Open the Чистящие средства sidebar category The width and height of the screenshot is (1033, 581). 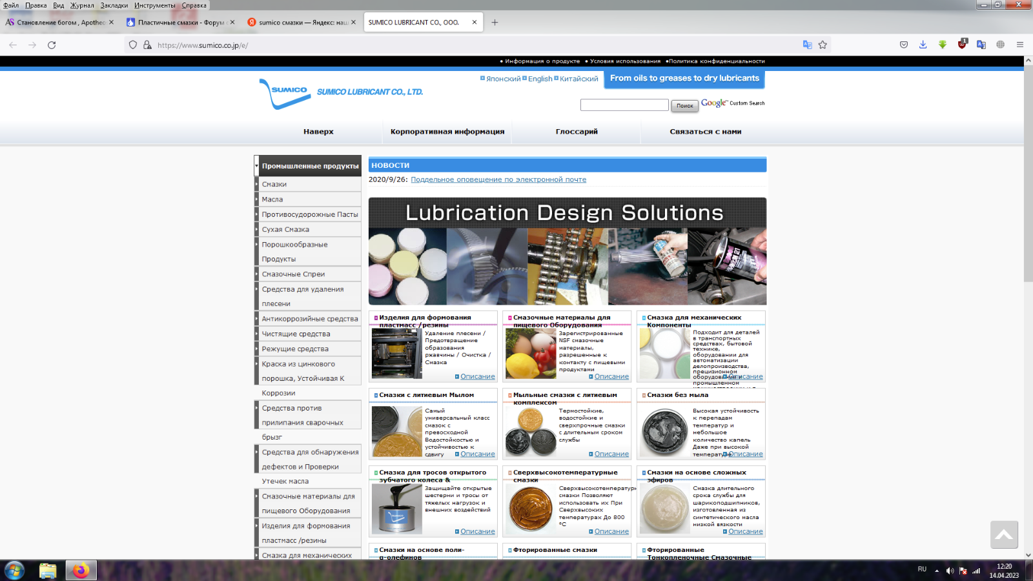308,334
